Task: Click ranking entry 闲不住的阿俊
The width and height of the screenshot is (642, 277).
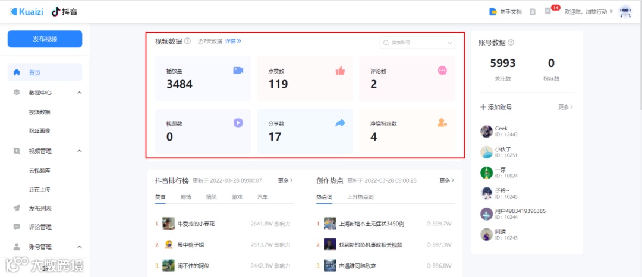Action: (x=194, y=266)
